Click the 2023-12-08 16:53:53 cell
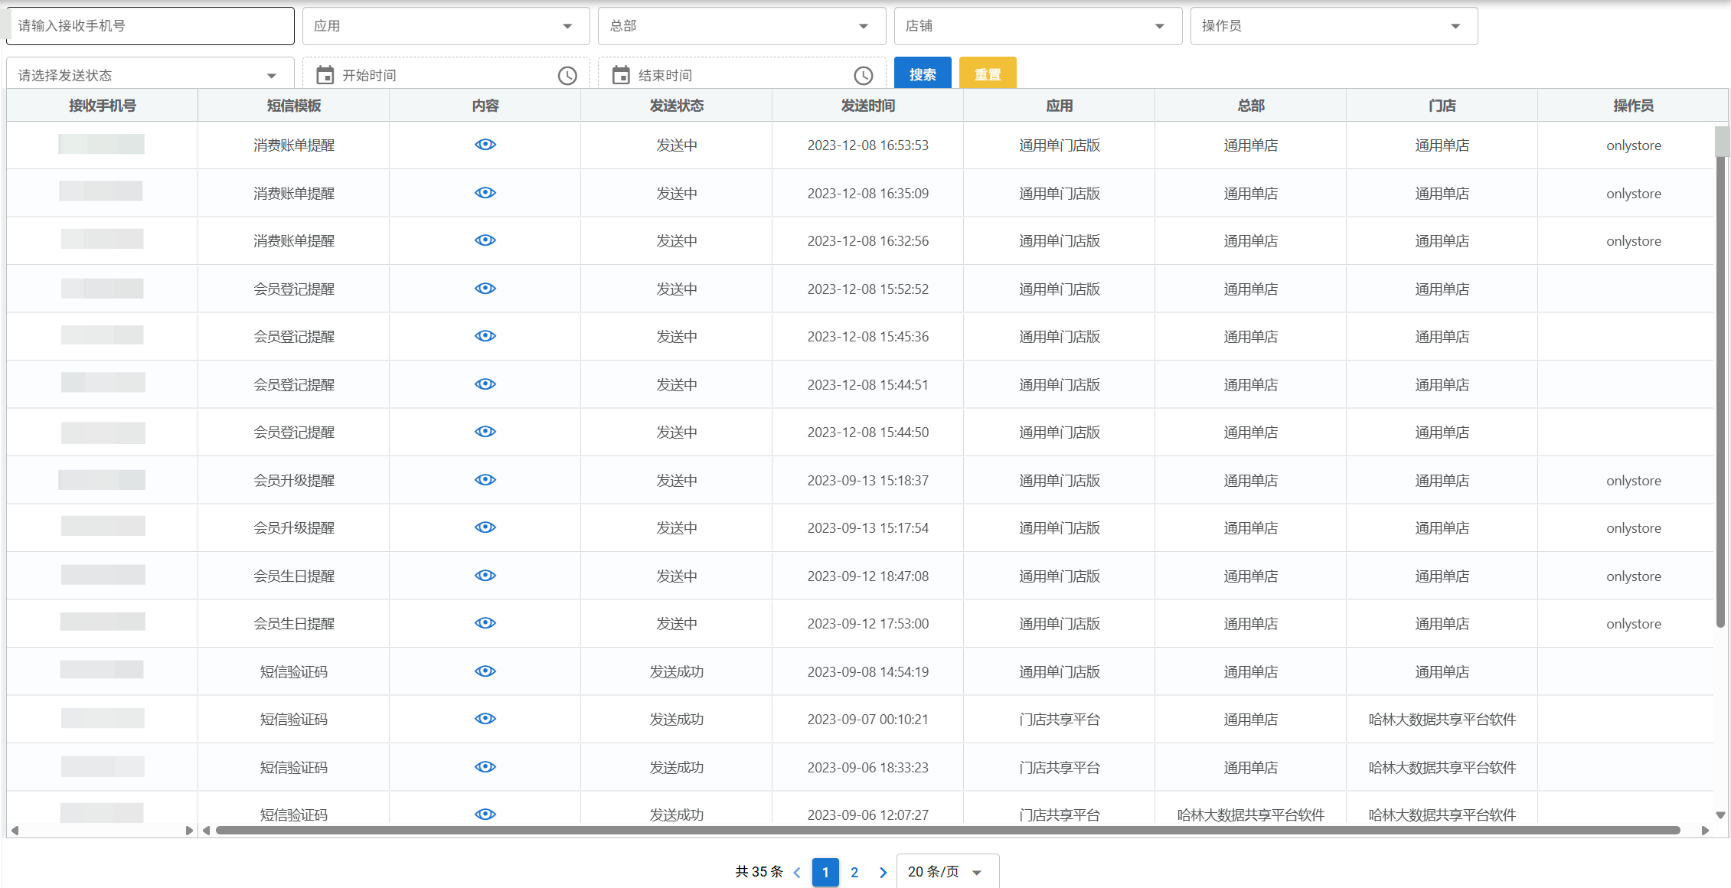The height and width of the screenshot is (888, 1731). (x=868, y=145)
